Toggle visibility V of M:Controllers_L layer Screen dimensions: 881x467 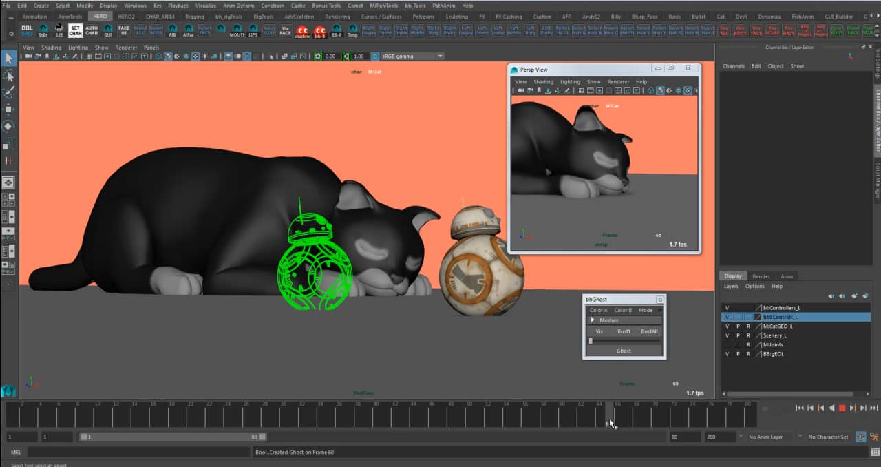[x=727, y=308]
